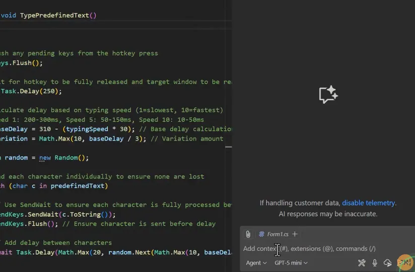Click the microphone voice input icon
The height and width of the screenshot is (272, 415).
pos(375,263)
